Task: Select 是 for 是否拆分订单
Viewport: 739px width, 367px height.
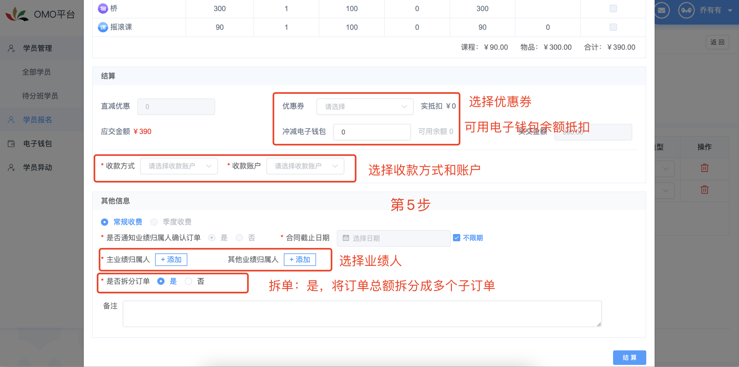Action: [x=161, y=281]
